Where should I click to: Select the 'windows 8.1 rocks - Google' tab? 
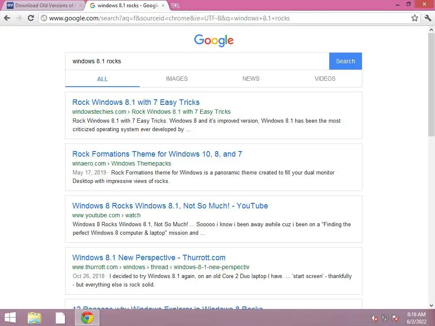click(x=128, y=5)
